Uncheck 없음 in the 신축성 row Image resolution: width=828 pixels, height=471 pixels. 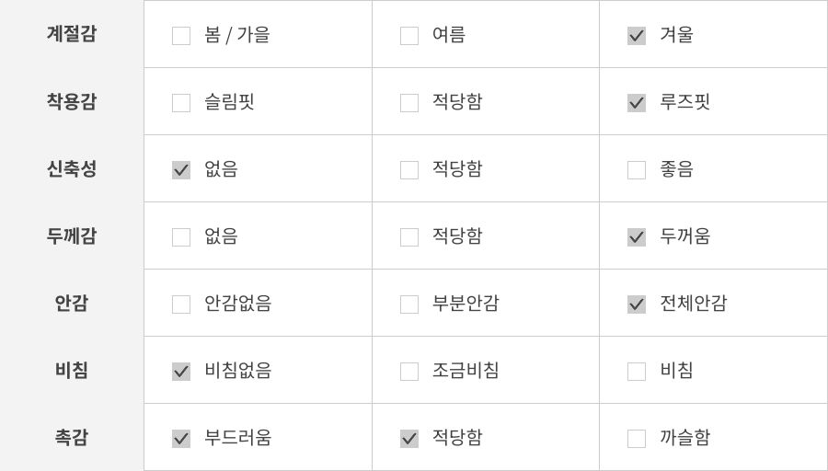pos(181,170)
